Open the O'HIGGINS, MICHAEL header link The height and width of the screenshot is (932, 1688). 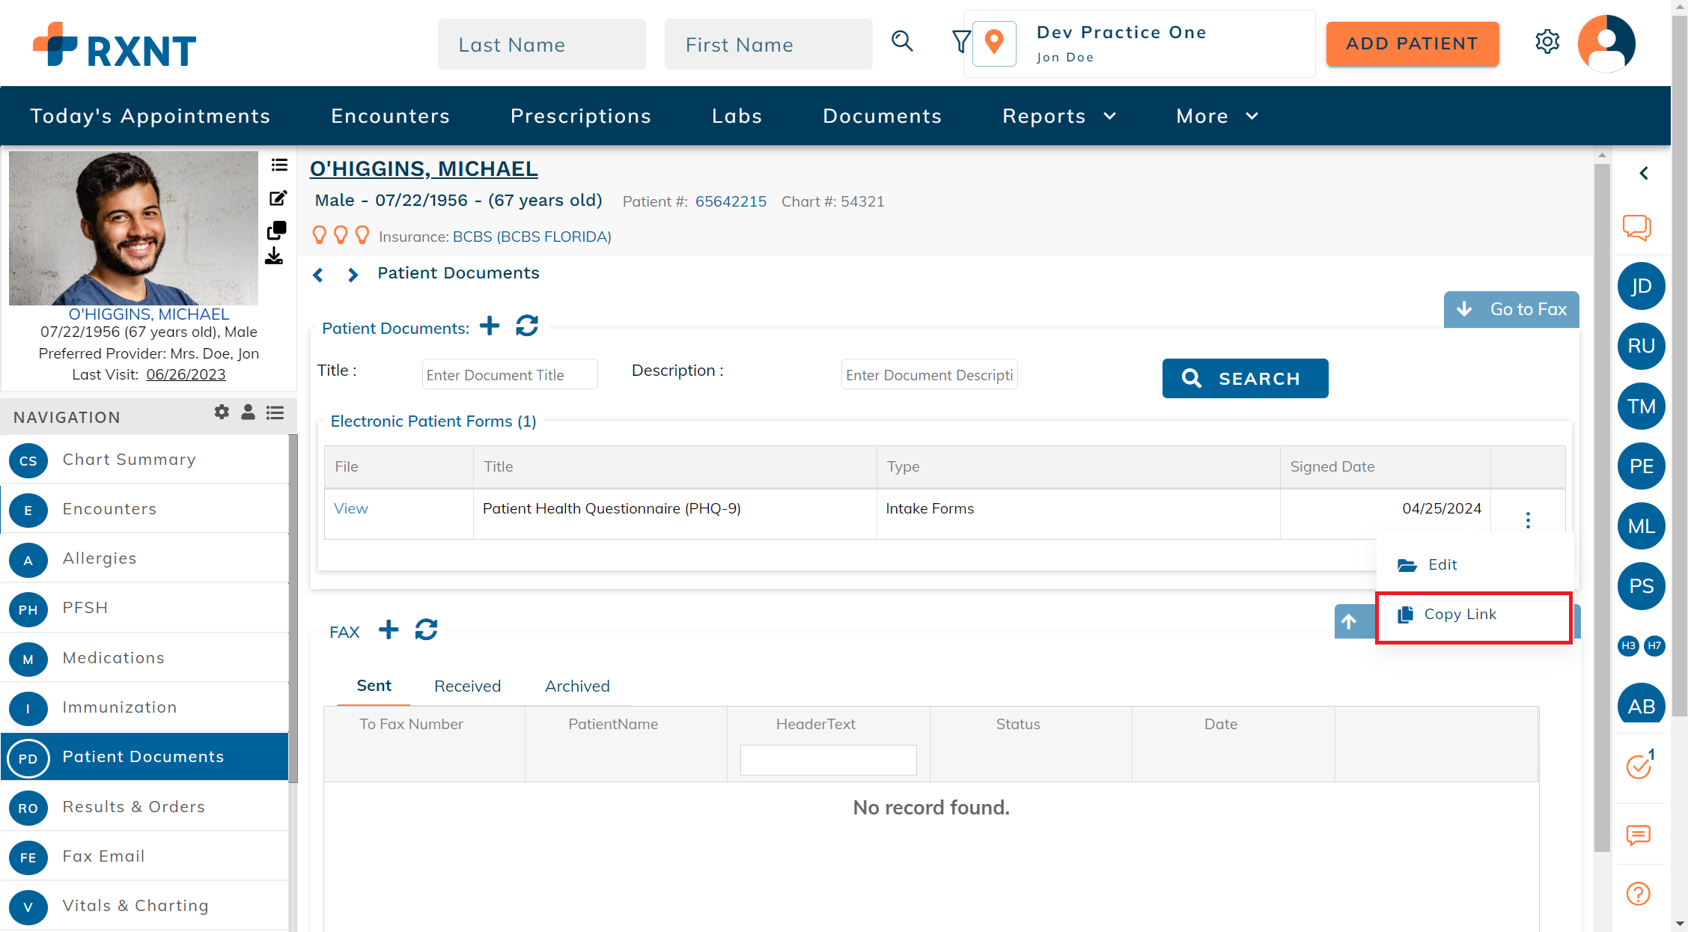pyautogui.click(x=424, y=169)
